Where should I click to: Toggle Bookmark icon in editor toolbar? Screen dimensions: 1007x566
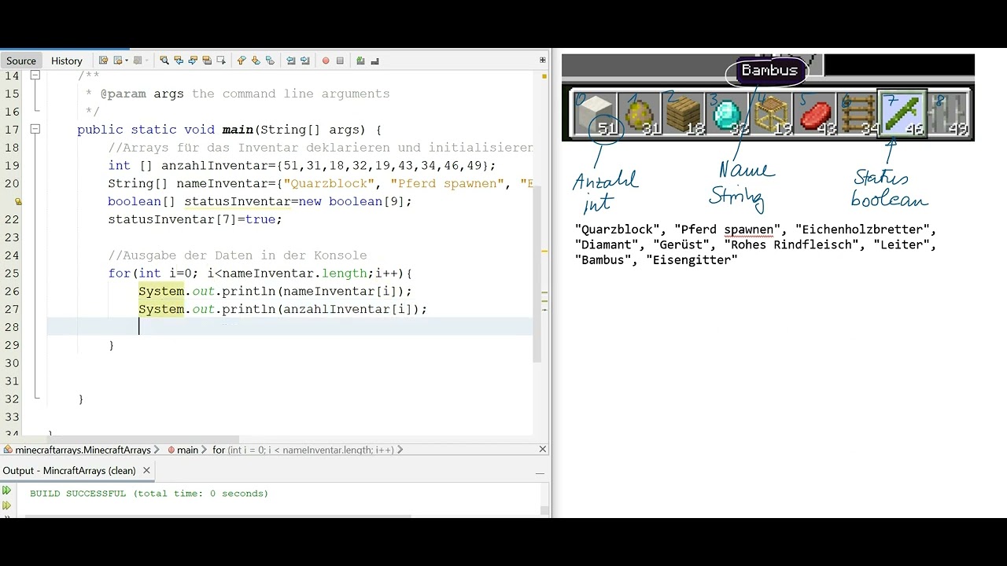point(270,61)
